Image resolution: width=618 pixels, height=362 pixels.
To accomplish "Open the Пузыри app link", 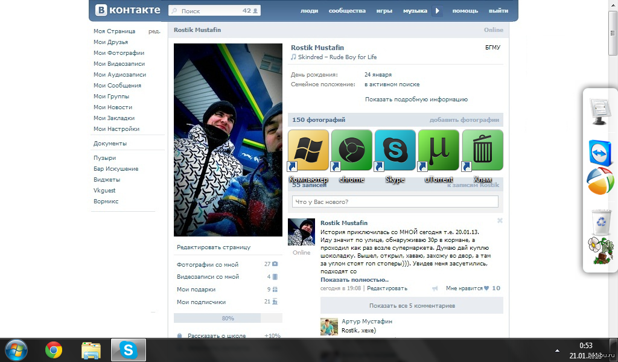I will pyautogui.click(x=104, y=158).
